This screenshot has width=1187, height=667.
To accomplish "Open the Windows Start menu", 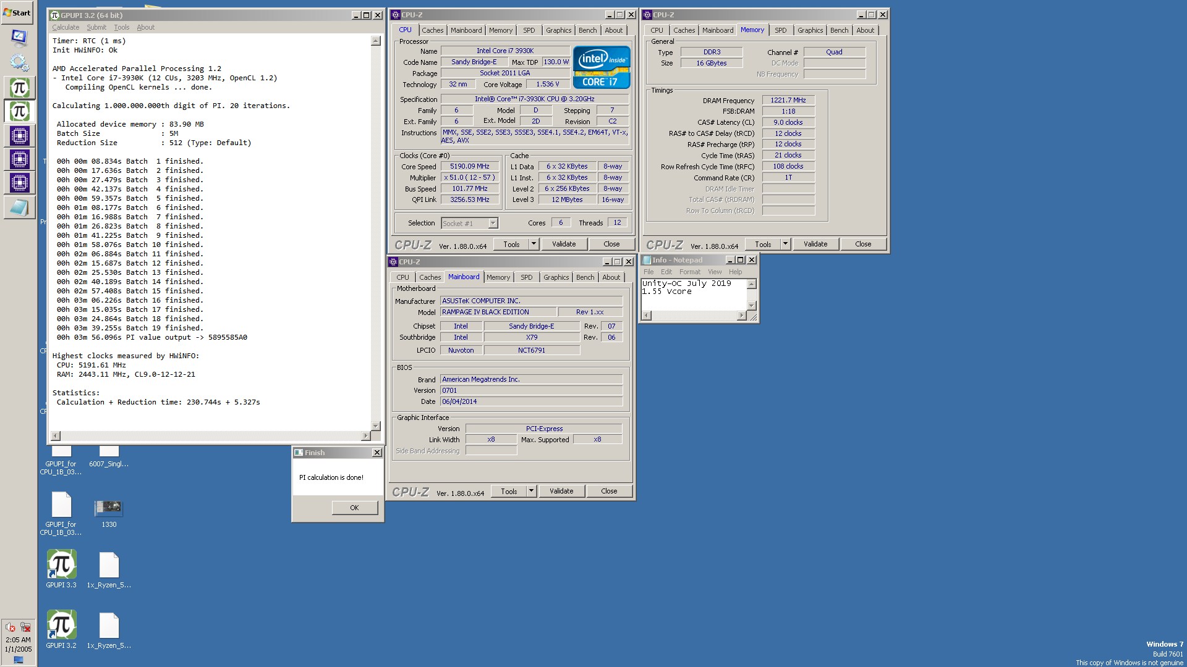I will pos(17,12).
